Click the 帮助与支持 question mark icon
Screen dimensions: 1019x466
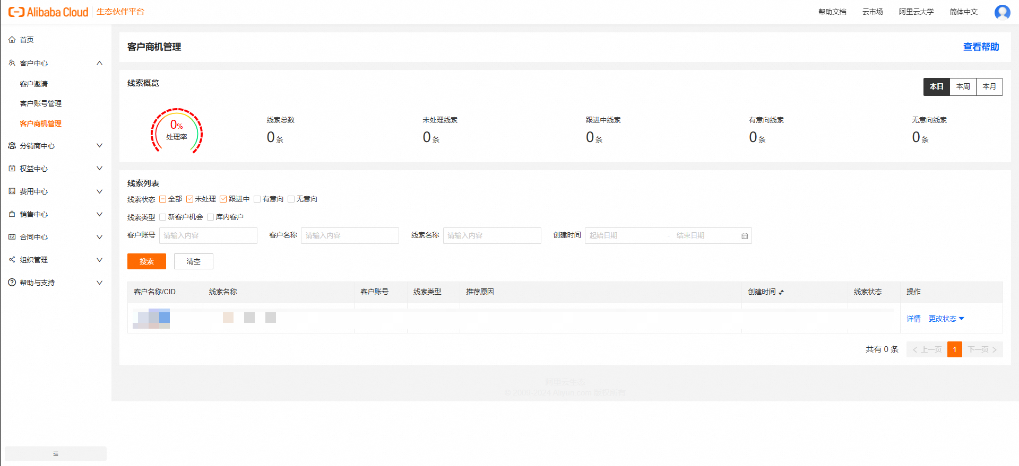tap(12, 283)
